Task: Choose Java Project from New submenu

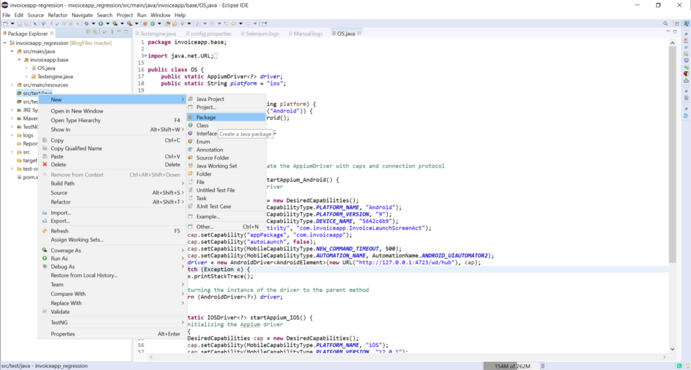Action: tap(226, 99)
